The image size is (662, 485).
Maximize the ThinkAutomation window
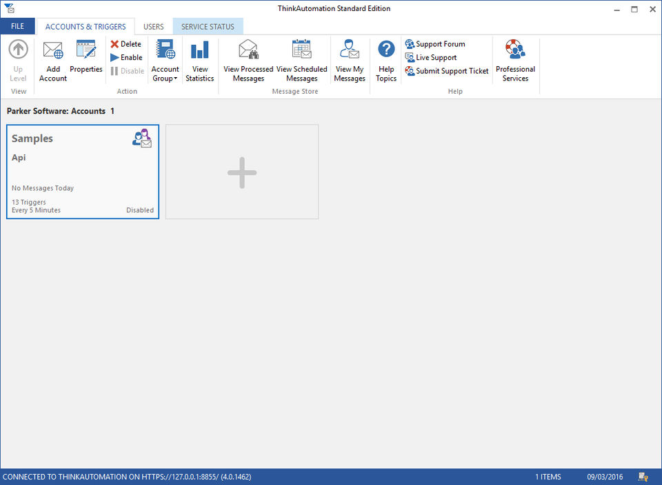[634, 9]
